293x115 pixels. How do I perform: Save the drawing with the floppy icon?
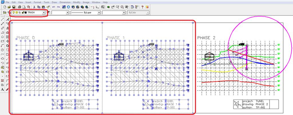coord(14,7)
